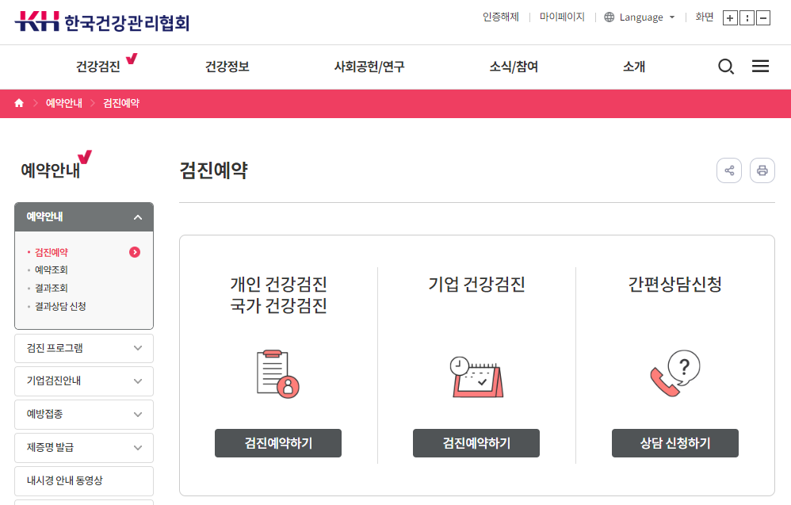Click 검진예약 in the breadcrumb trail
Screen dimensions: 791x505
click(121, 103)
